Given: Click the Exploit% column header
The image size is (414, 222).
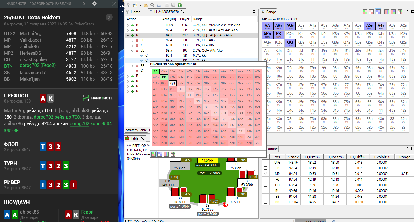Looking at the screenshot, I should (382, 157).
